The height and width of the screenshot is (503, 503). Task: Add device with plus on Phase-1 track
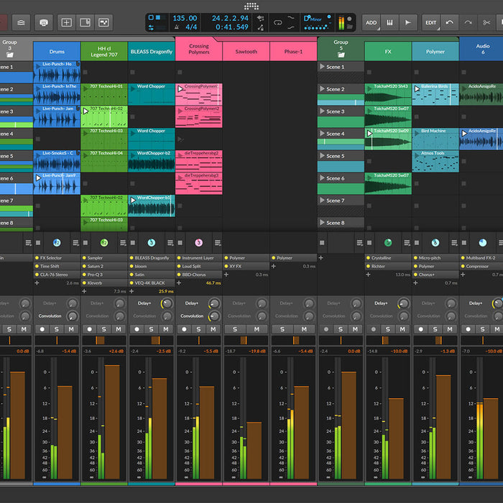[273, 267]
